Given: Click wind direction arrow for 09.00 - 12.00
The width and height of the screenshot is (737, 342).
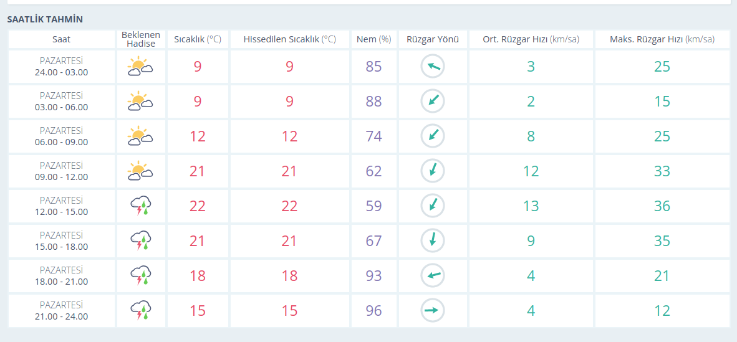Looking at the screenshot, I should (x=432, y=171).
